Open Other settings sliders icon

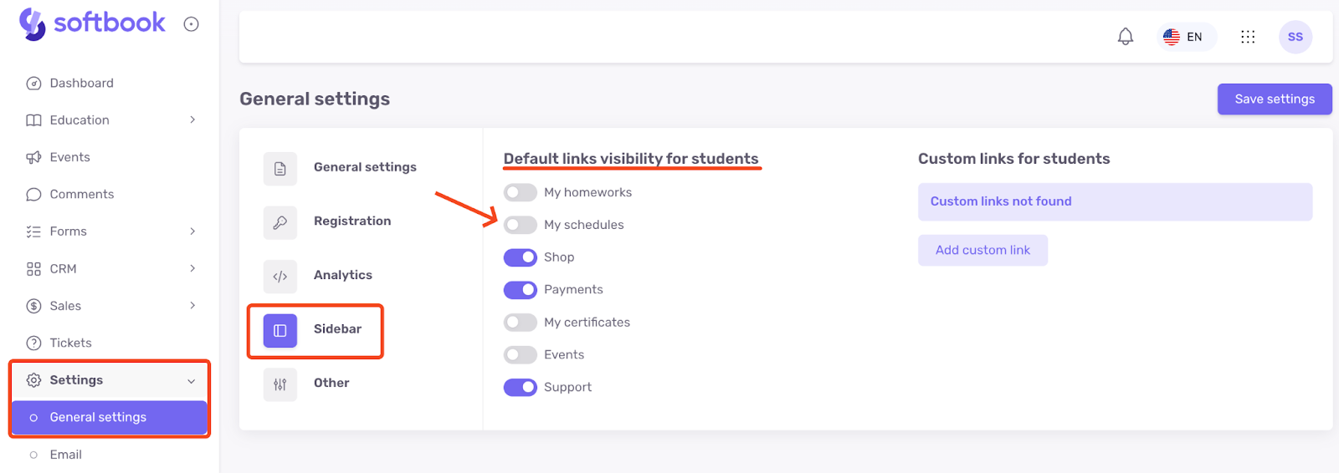pos(280,384)
